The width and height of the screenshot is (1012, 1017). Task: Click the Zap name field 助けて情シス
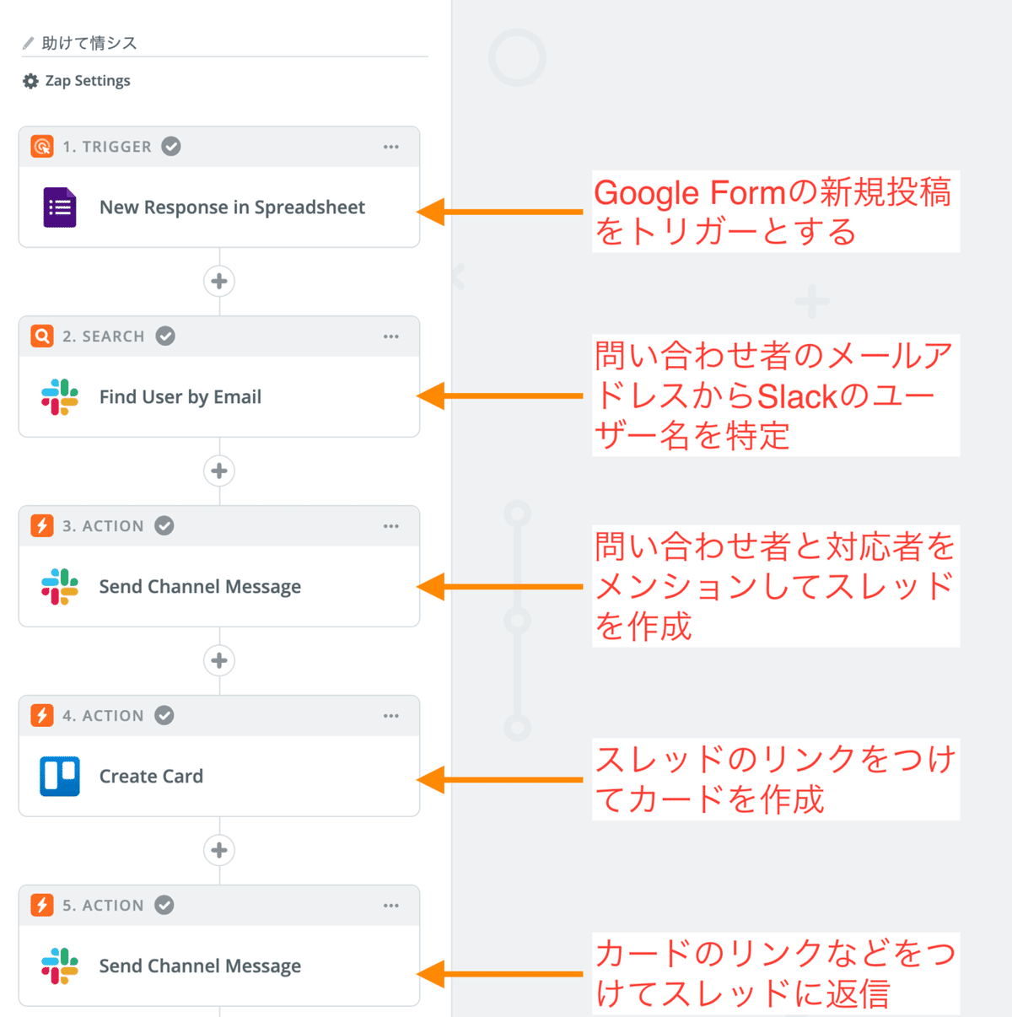[89, 43]
